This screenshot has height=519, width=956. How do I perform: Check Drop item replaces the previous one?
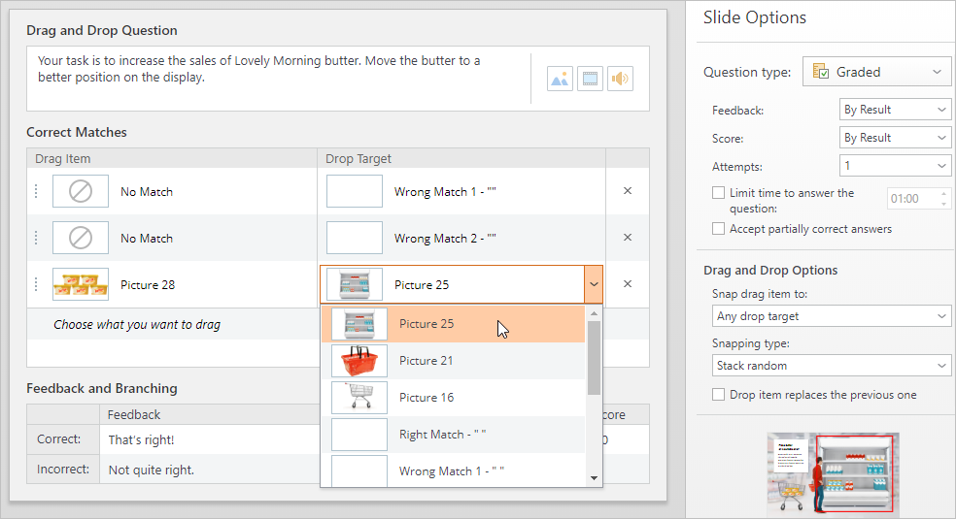pos(719,395)
